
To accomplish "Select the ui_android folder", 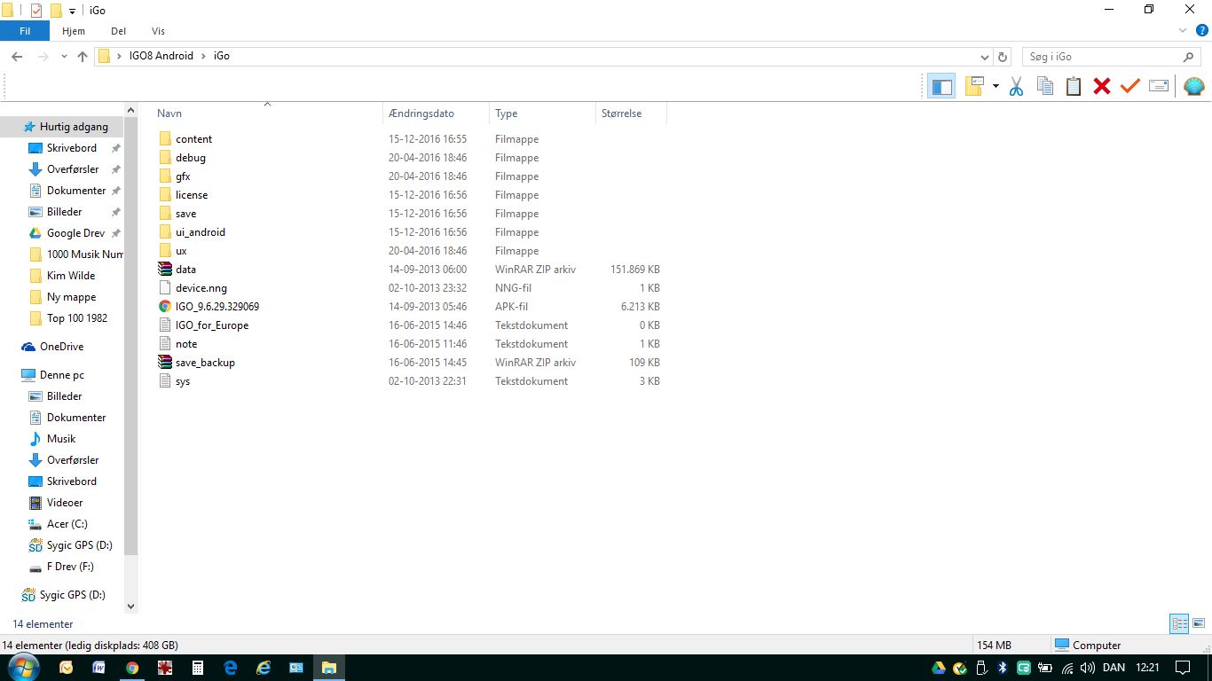I will 201,232.
